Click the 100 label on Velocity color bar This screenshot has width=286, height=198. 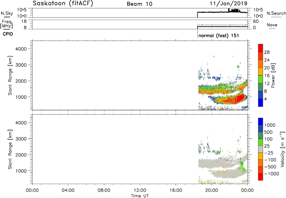point(268,139)
